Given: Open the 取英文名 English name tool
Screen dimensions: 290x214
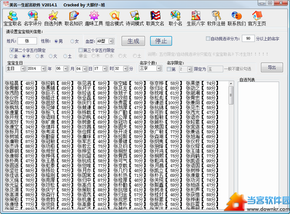Looking at the screenshot, I should pyautogui.click(x=155, y=18).
